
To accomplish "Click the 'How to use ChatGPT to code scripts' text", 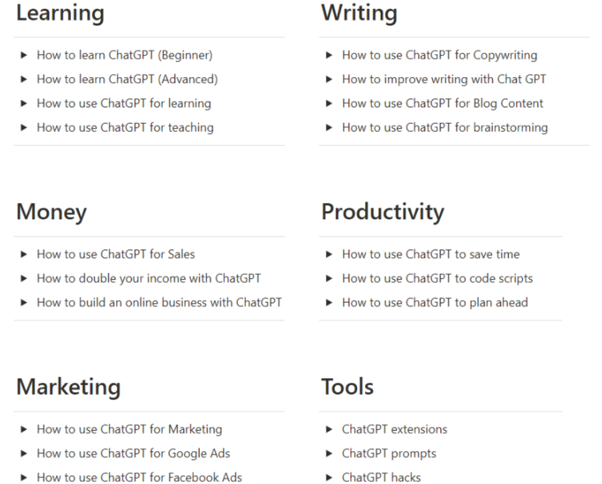I will pyautogui.click(x=437, y=278).
